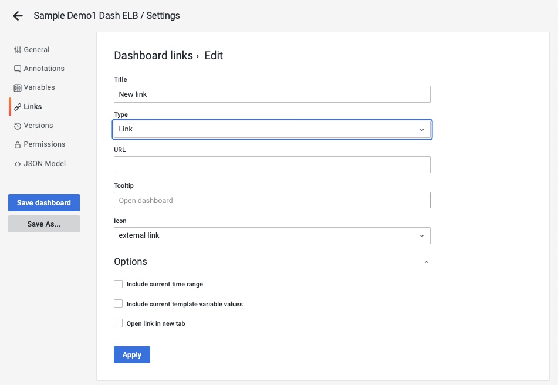Check Include current template variable values

(118, 303)
